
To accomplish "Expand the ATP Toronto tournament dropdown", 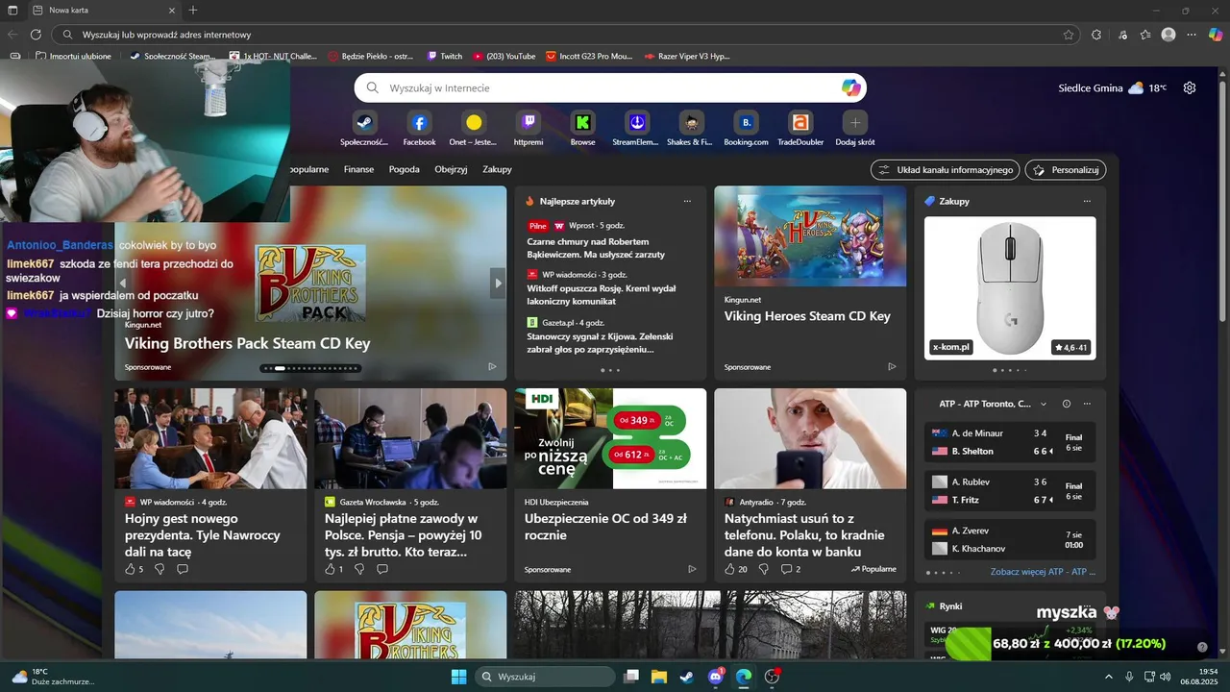I will [1044, 404].
